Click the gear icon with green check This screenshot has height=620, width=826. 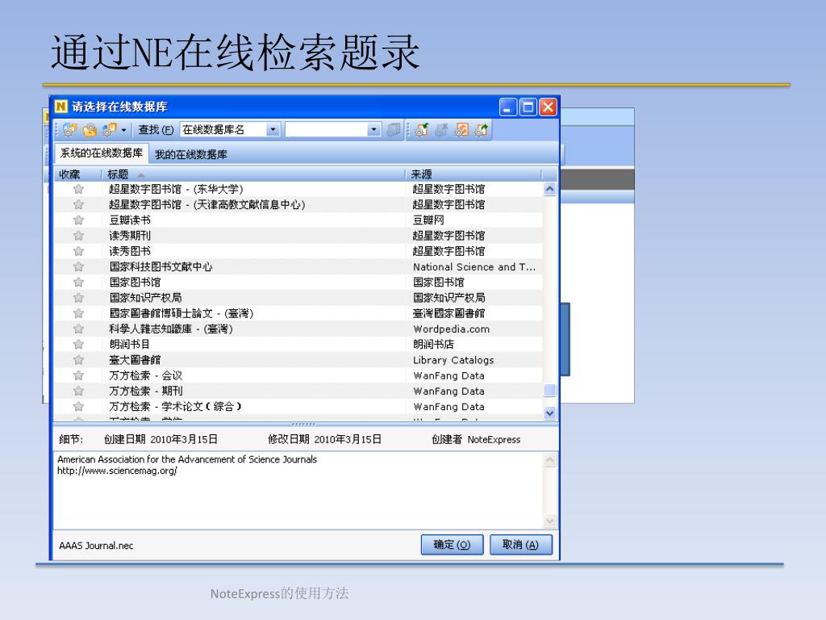pyautogui.click(x=421, y=130)
